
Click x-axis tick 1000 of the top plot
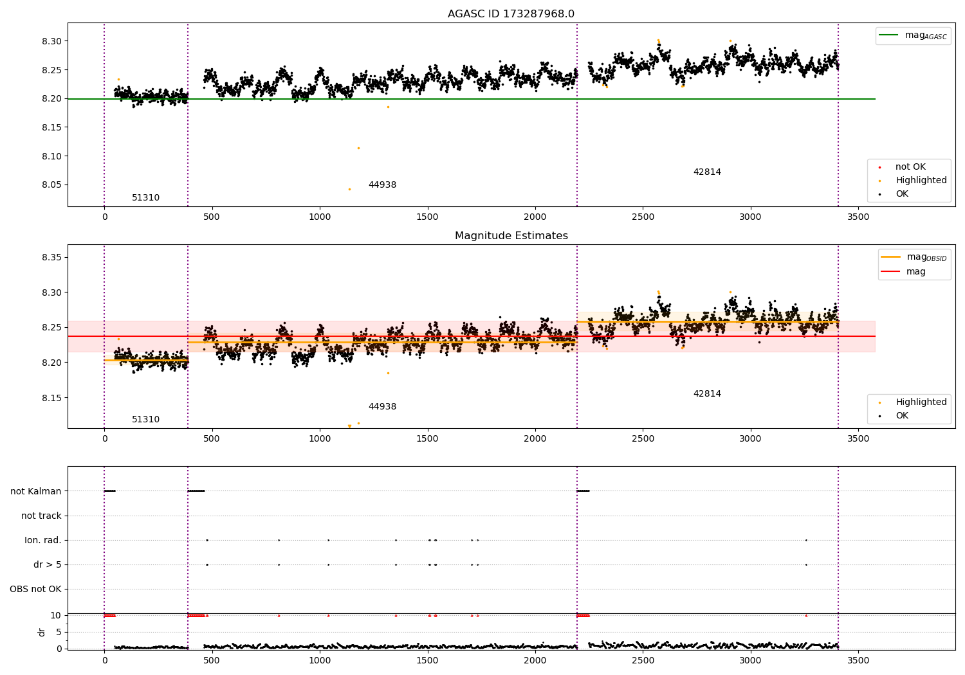tap(320, 217)
